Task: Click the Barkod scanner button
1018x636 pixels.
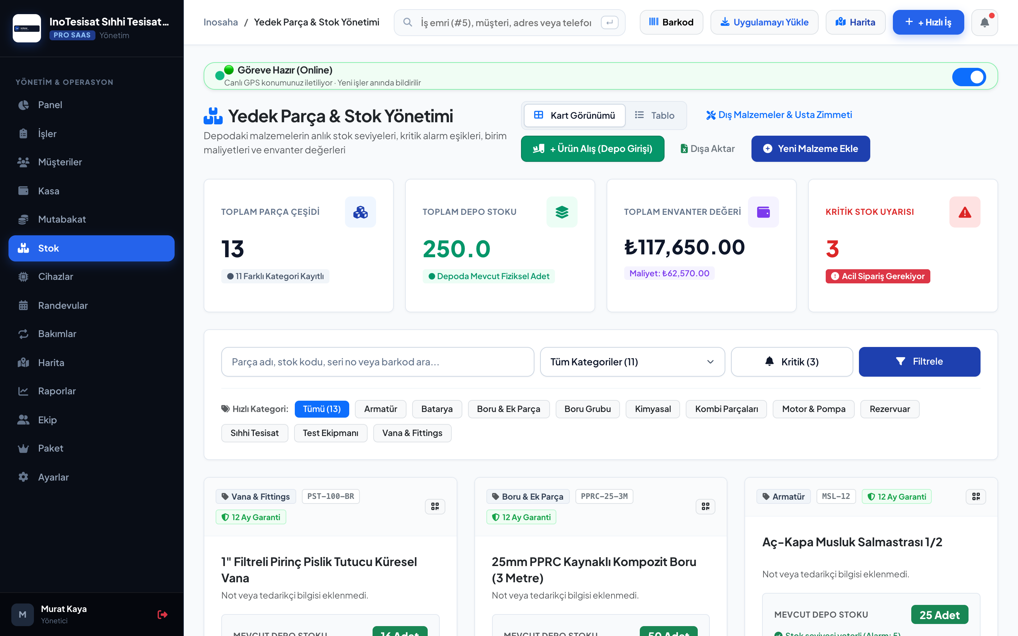Action: (671, 22)
